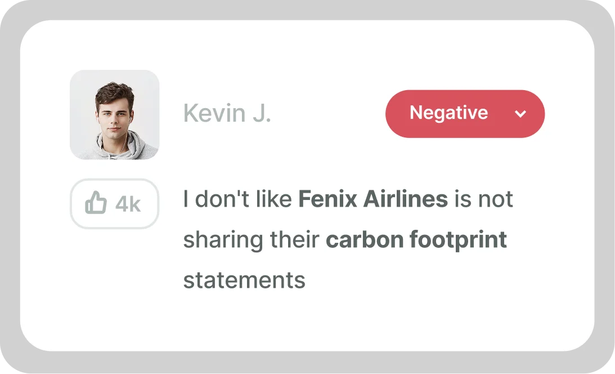Like the comment using the 4k button
Viewport: 615px width, 374px height.
coord(114,204)
